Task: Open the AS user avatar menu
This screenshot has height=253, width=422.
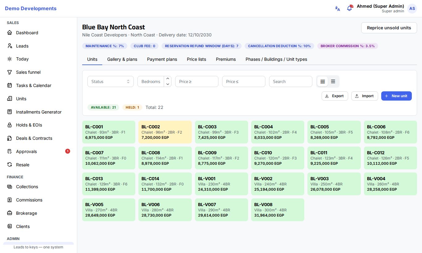Action: (412, 8)
